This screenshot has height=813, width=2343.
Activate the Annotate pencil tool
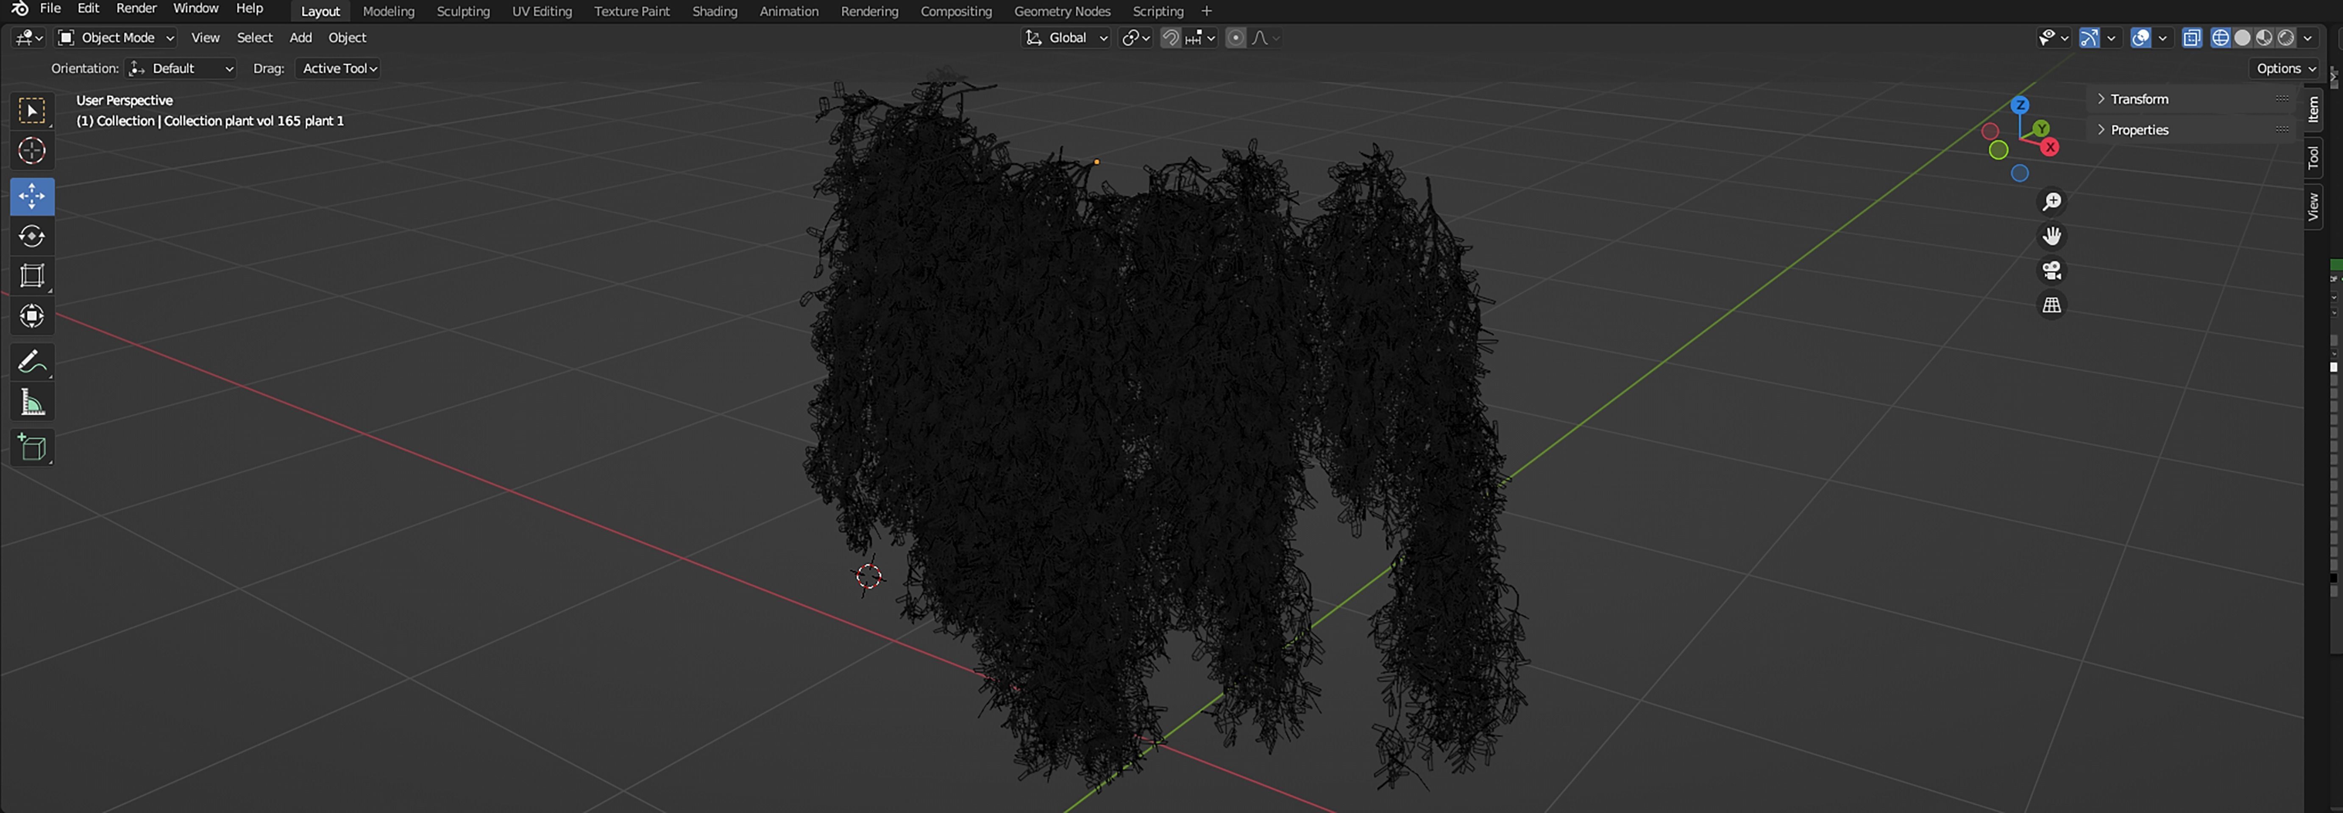32,362
